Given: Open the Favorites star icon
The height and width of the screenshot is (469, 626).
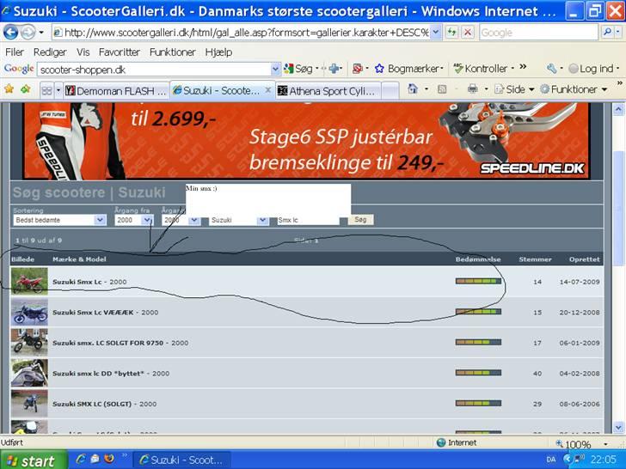Looking at the screenshot, I should [9, 89].
